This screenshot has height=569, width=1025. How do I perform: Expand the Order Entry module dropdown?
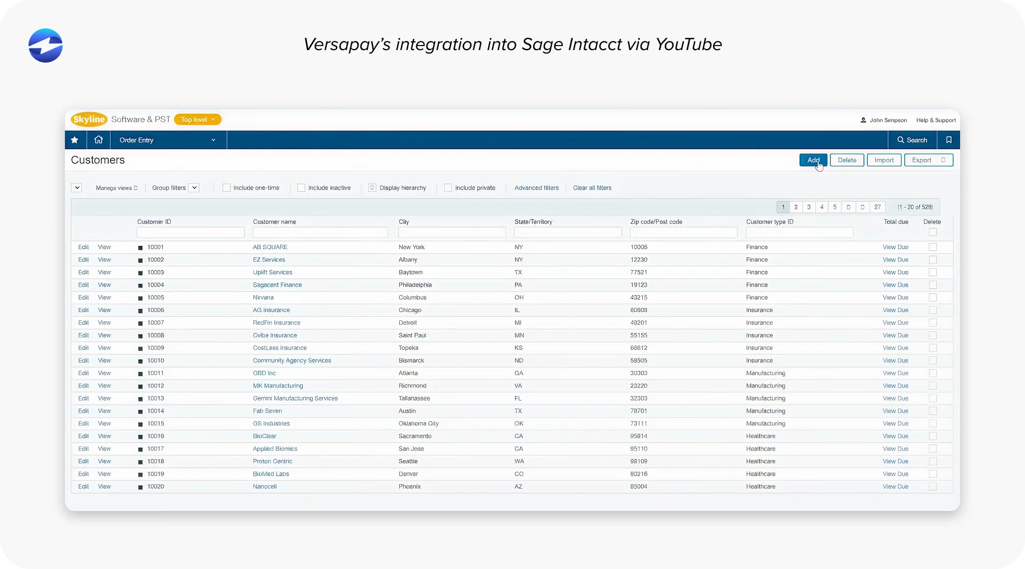pos(167,140)
